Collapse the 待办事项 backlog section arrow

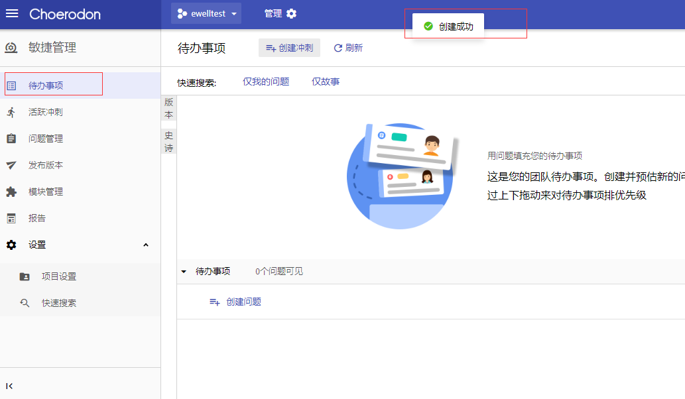coord(184,272)
